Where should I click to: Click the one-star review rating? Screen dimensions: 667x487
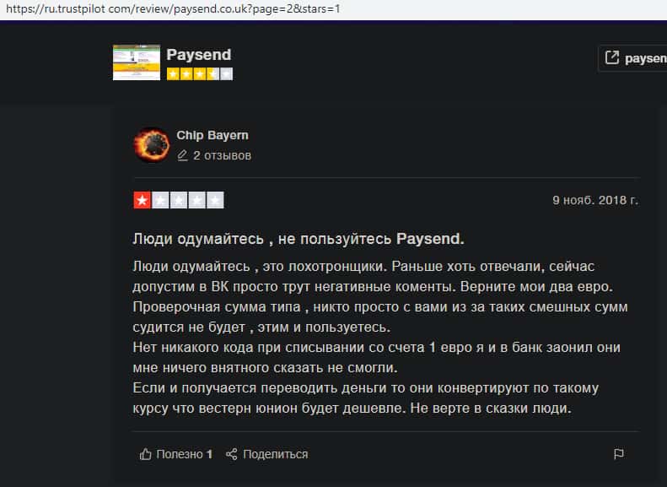point(179,200)
